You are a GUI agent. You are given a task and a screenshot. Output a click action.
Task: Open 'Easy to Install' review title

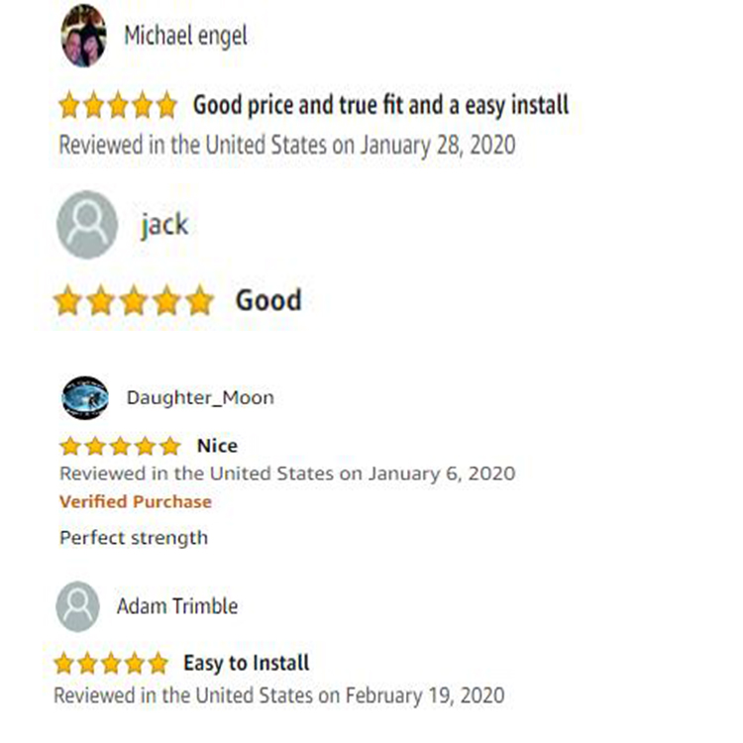click(247, 663)
